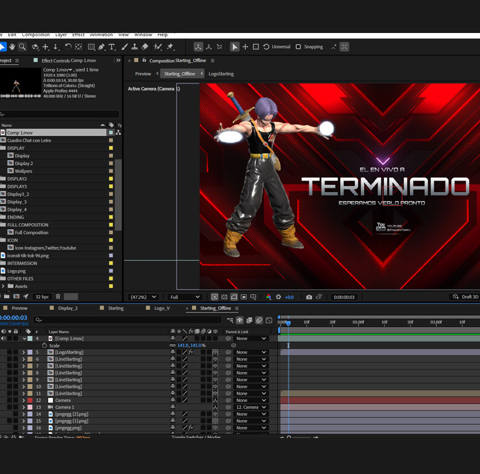Click the Reset Exposure icon
The image size is (480, 474).
click(278, 297)
